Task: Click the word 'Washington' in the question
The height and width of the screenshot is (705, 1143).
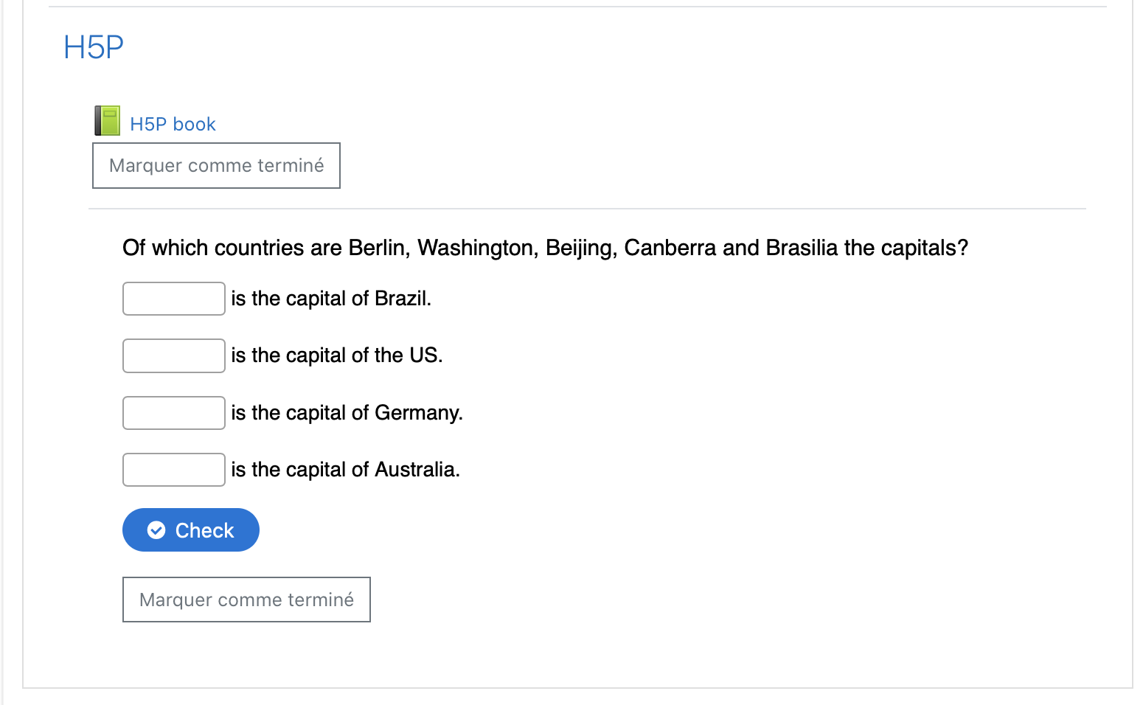Action: (x=476, y=248)
